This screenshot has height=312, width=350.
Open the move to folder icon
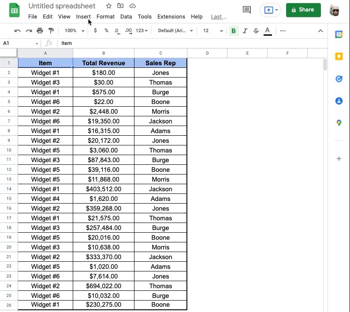(x=120, y=6)
